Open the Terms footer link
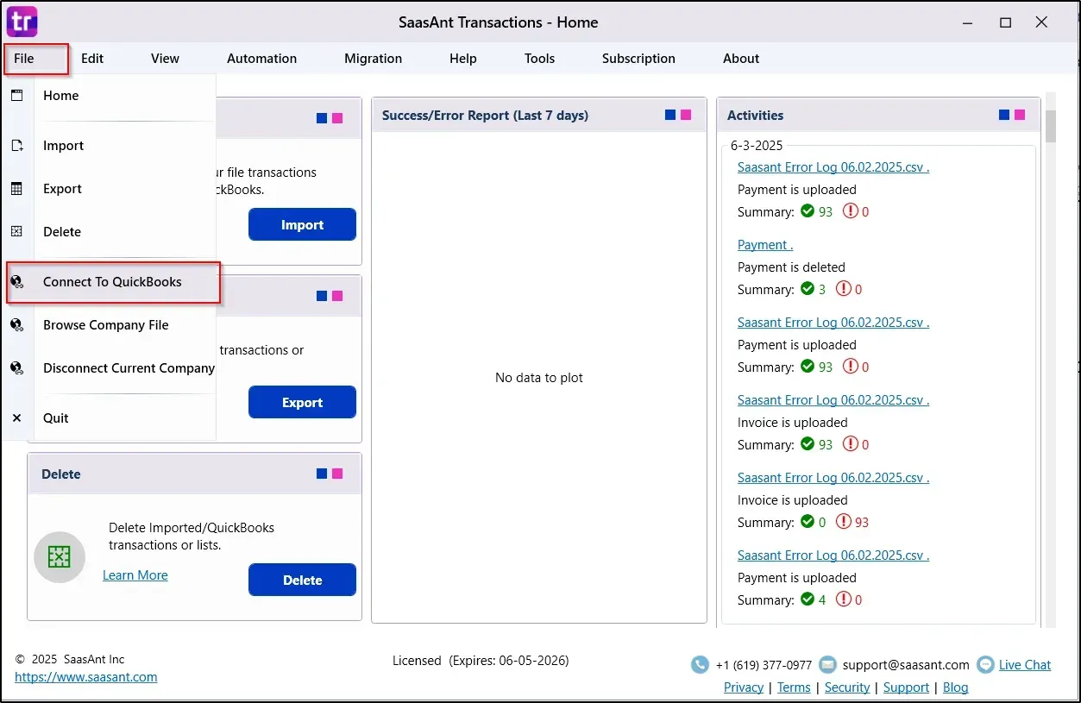 (794, 687)
